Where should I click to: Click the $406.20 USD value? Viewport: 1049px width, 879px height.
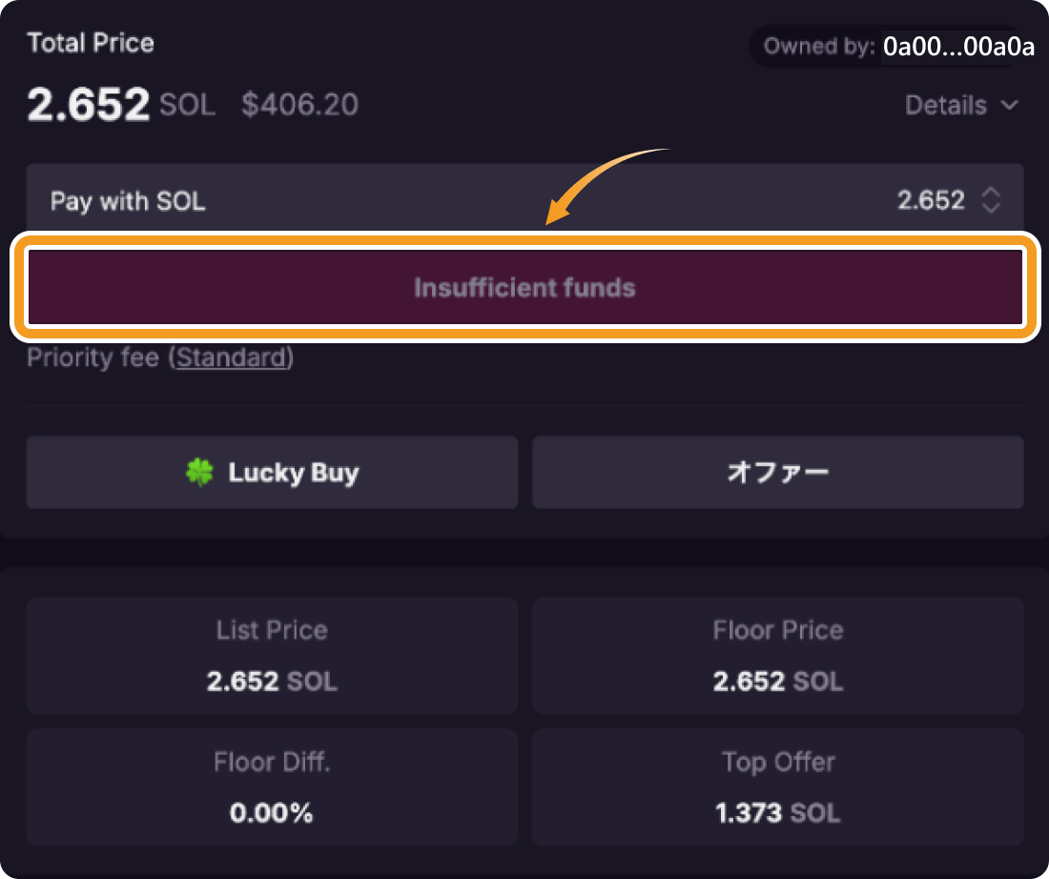pyautogui.click(x=299, y=105)
